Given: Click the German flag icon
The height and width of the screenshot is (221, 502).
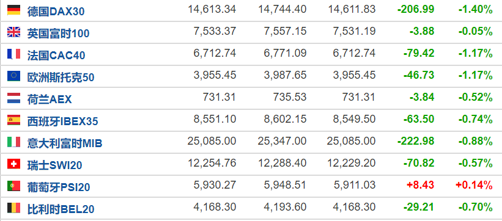Looking at the screenshot, I should click(x=14, y=10).
